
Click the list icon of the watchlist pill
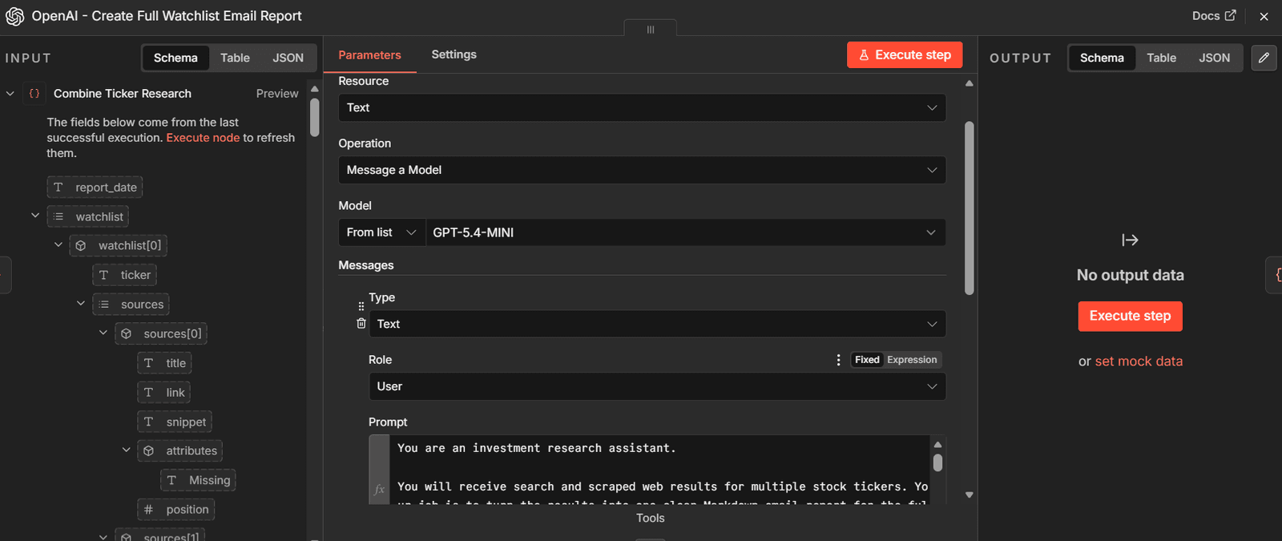point(58,216)
